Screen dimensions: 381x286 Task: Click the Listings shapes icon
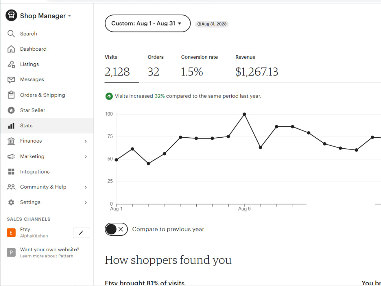coord(11,64)
